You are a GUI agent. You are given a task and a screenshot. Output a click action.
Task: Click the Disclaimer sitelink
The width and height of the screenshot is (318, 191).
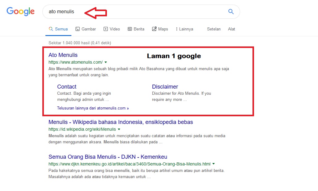165,87
